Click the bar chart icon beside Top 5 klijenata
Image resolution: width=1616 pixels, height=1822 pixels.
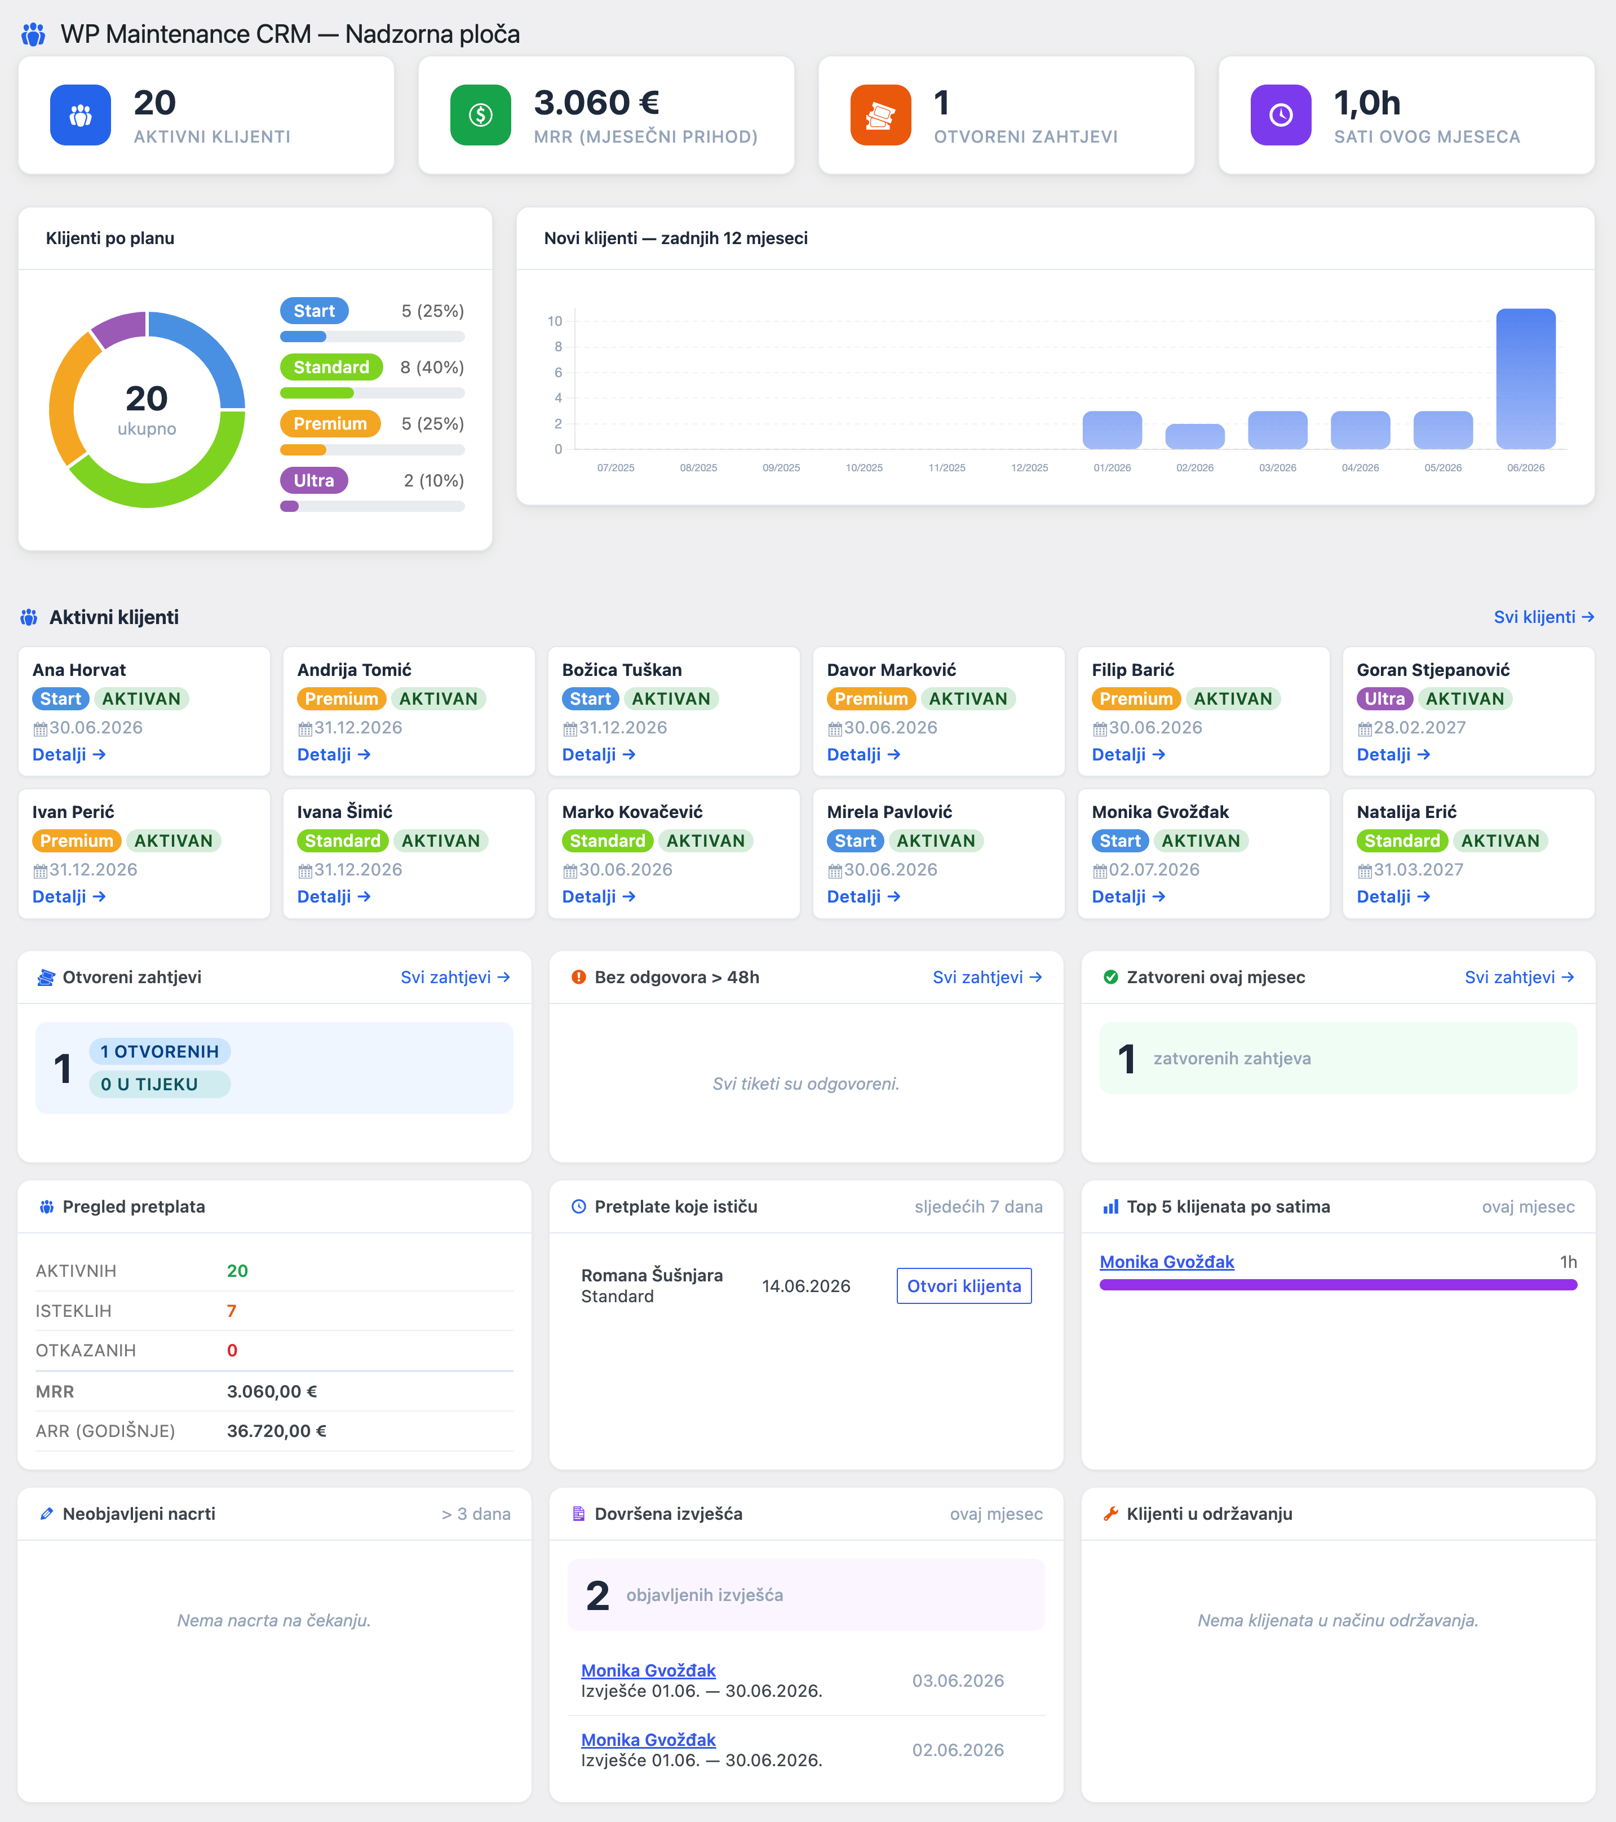point(1110,1206)
